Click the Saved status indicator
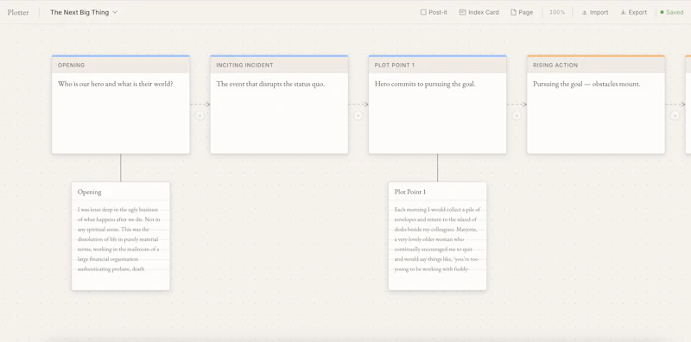Image resolution: width=691 pixels, height=342 pixels. [672, 12]
